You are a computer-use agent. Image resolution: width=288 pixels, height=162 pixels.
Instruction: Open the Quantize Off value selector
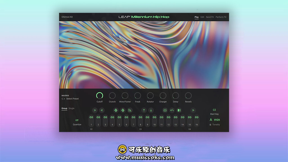(x=77, y=120)
